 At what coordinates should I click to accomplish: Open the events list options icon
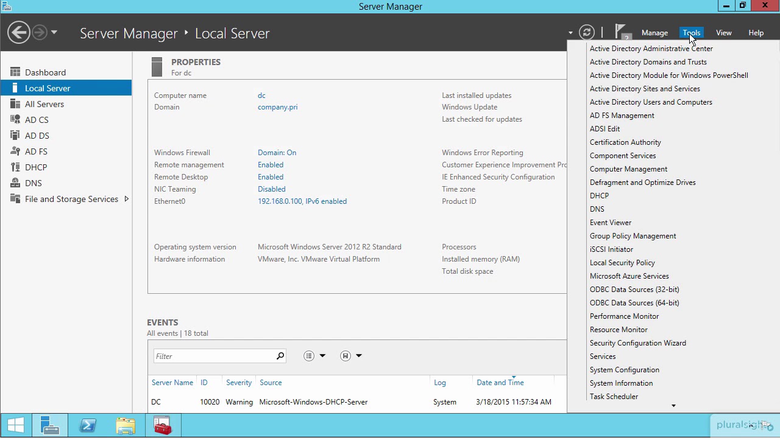click(x=309, y=356)
